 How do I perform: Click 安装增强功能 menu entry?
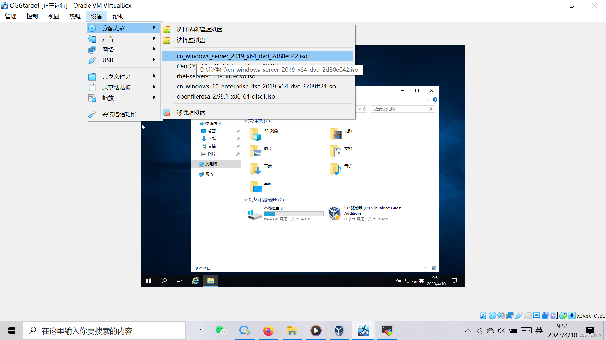pos(121,115)
